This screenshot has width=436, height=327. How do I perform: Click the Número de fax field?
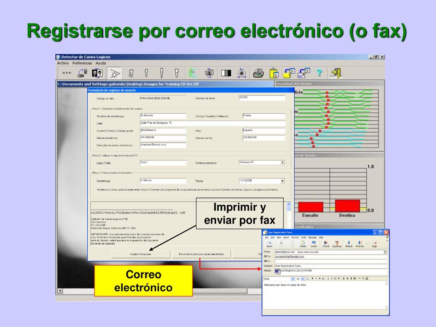(264, 138)
